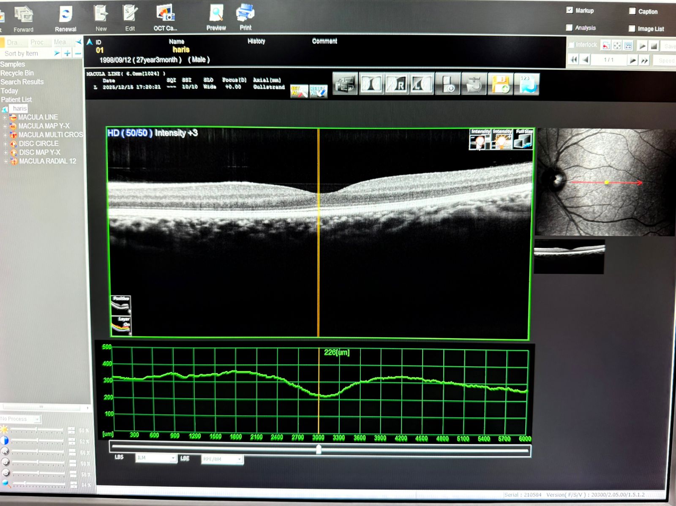Select the R right eye view icon
676x506 pixels.
pos(397,84)
